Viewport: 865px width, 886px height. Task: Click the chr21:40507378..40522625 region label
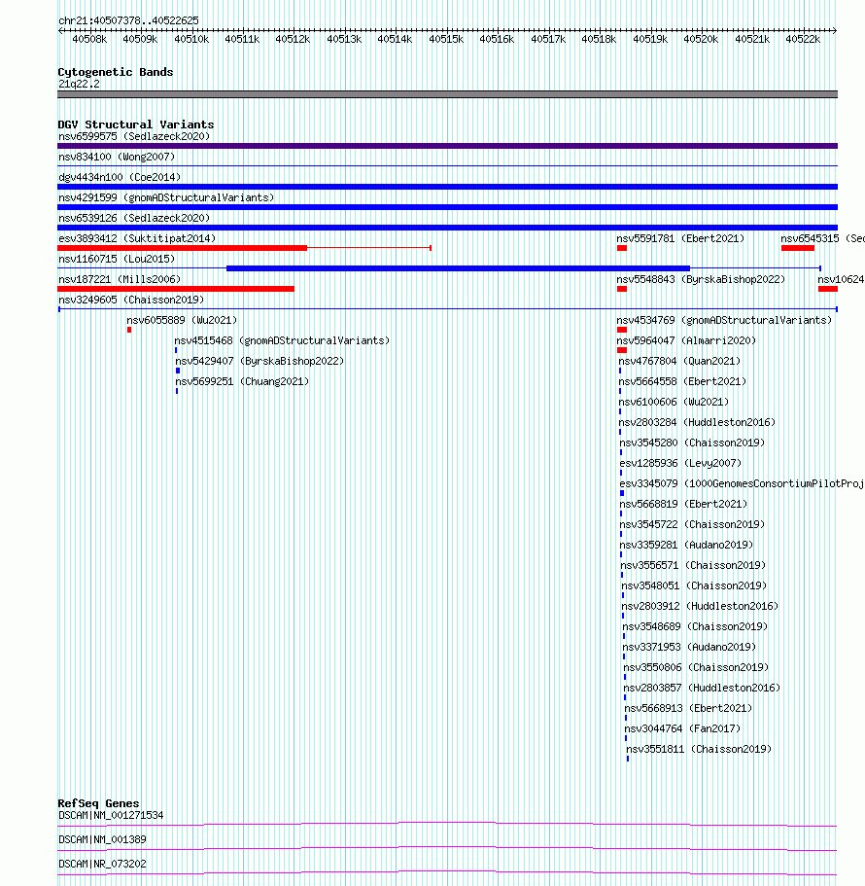click(x=128, y=20)
